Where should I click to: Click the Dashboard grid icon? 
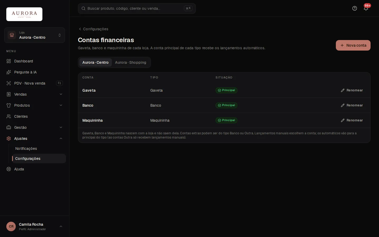point(9,61)
